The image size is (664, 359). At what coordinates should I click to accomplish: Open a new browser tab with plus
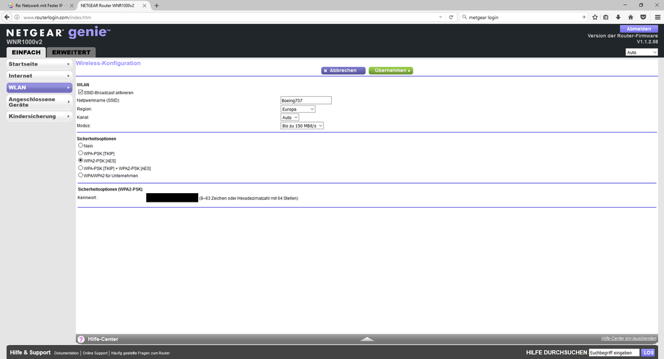pos(157,5)
